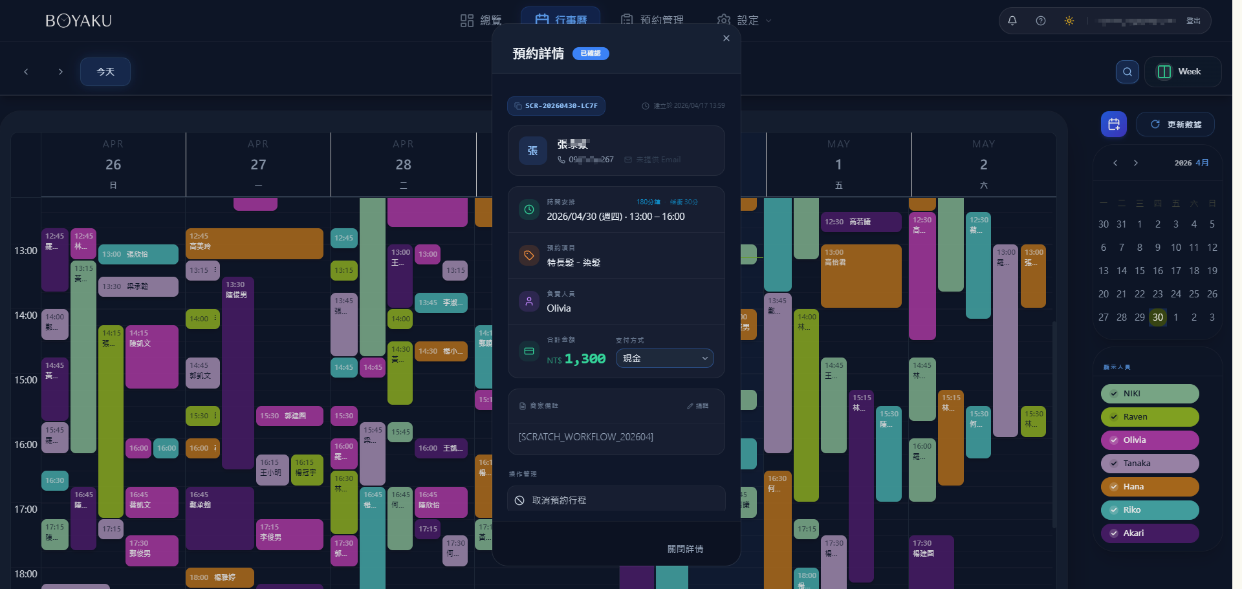Select day 30 in mini calendar
The image size is (1242, 589).
coord(1158,317)
